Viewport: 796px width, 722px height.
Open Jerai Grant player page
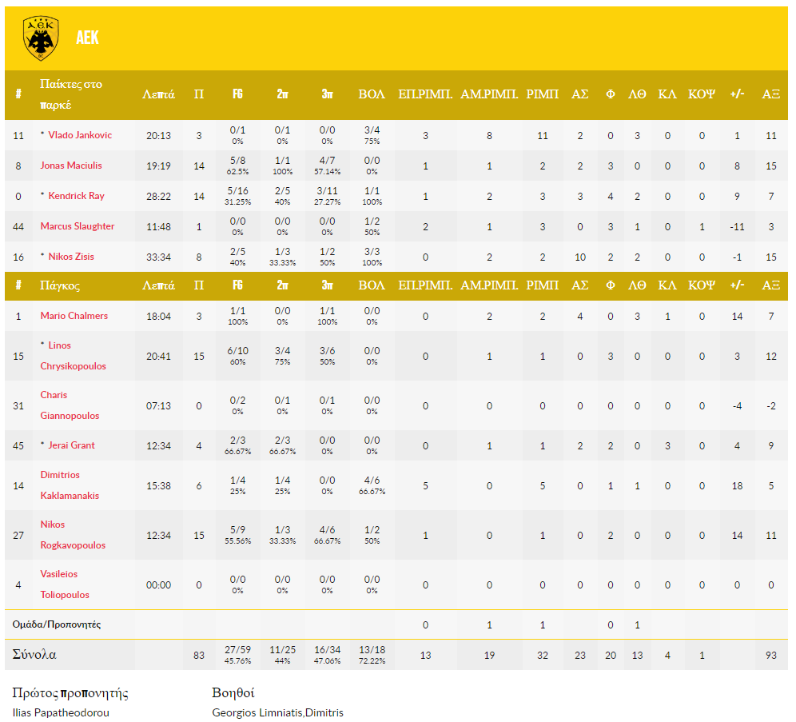[72, 445]
